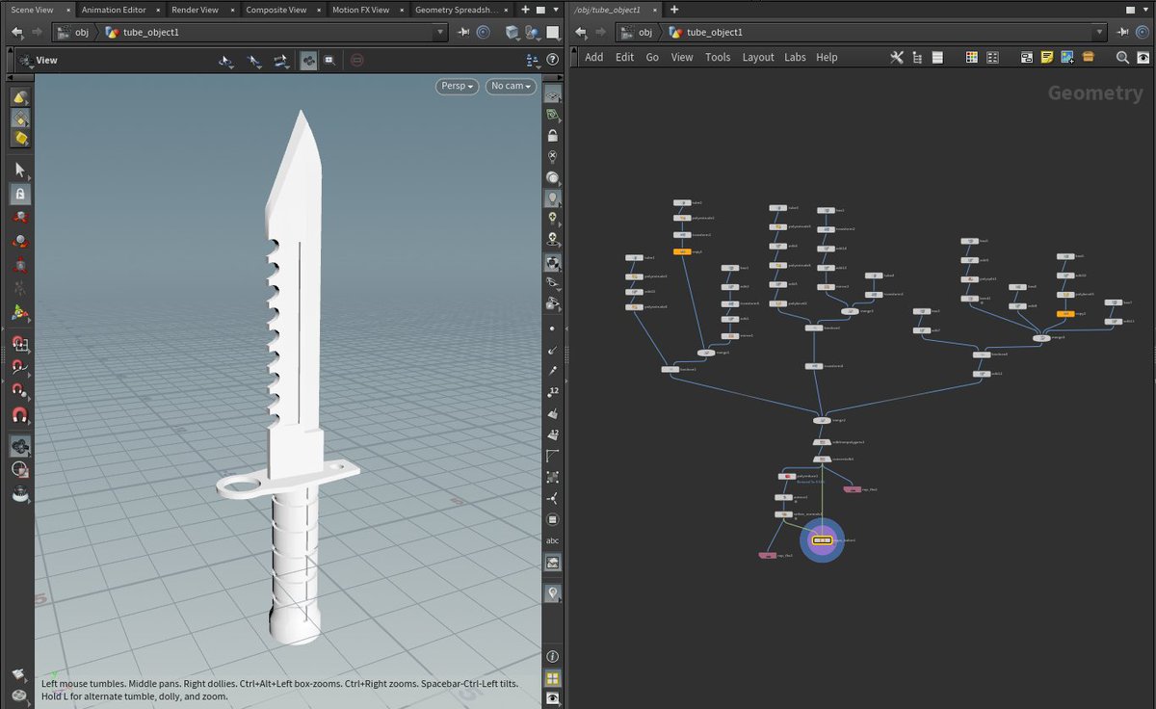1156x709 pixels.
Task: Create network box icon in network toolbar
Action: point(1027,58)
